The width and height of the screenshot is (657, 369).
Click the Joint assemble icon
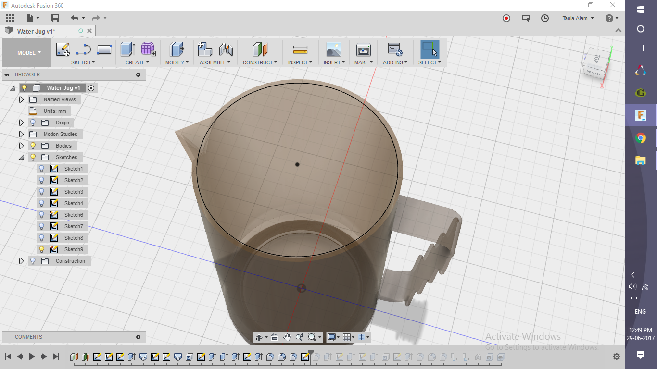(x=226, y=49)
